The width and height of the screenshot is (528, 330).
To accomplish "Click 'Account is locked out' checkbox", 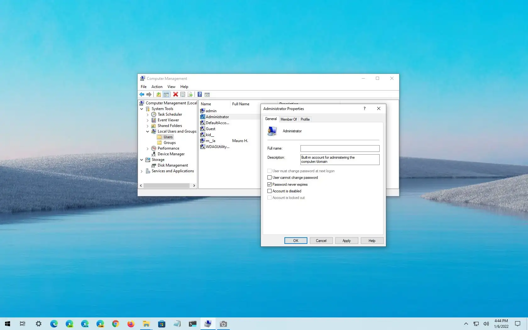I will [269, 198].
